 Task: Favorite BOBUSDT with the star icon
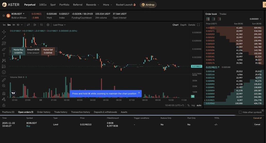point(4,15)
